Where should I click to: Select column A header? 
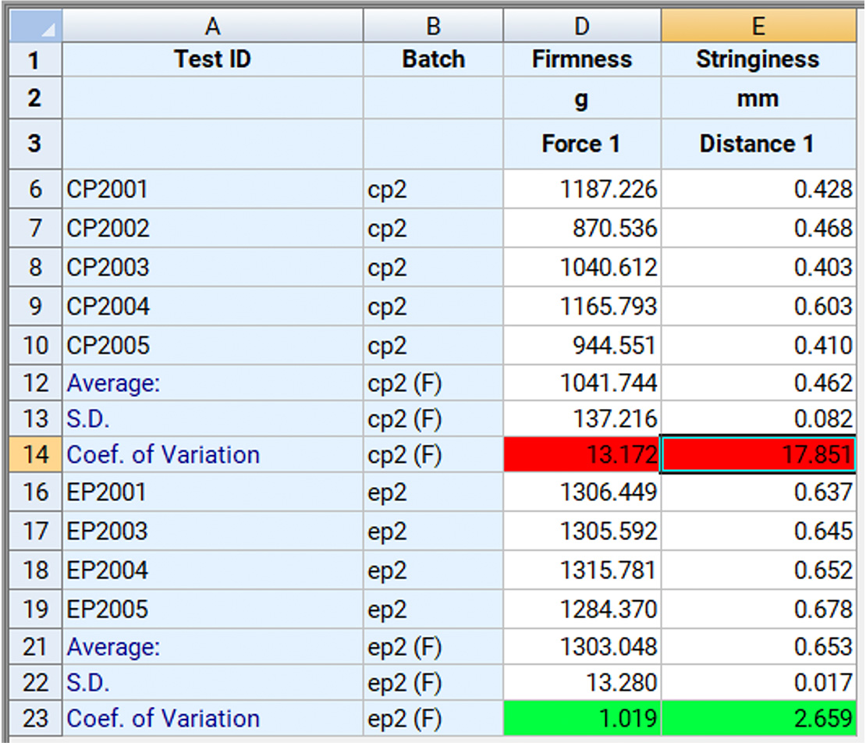[x=212, y=27]
